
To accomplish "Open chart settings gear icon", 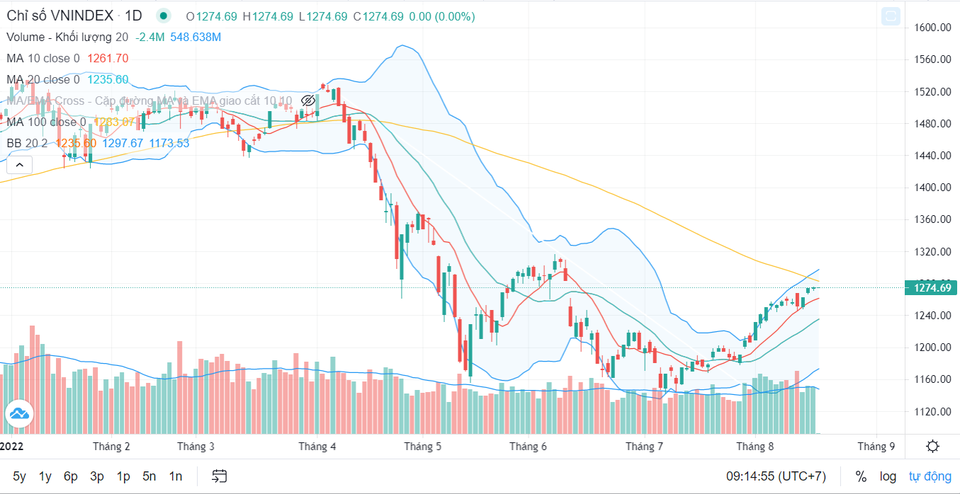I will (x=932, y=447).
